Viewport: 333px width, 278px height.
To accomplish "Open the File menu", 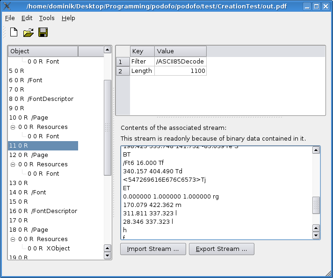I will (x=10, y=18).
